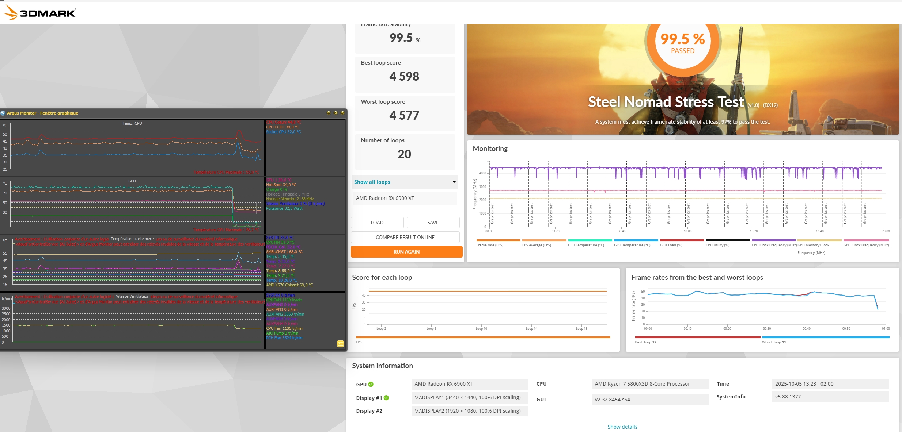The height and width of the screenshot is (432, 902).
Task: Close the Argus Monitor graph window
Action: tap(342, 113)
